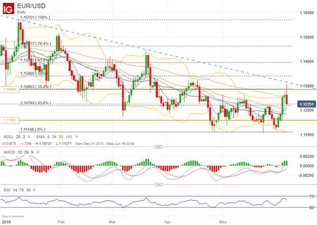
Task: Open RSI 14 70 30 settings
Action: point(17,190)
